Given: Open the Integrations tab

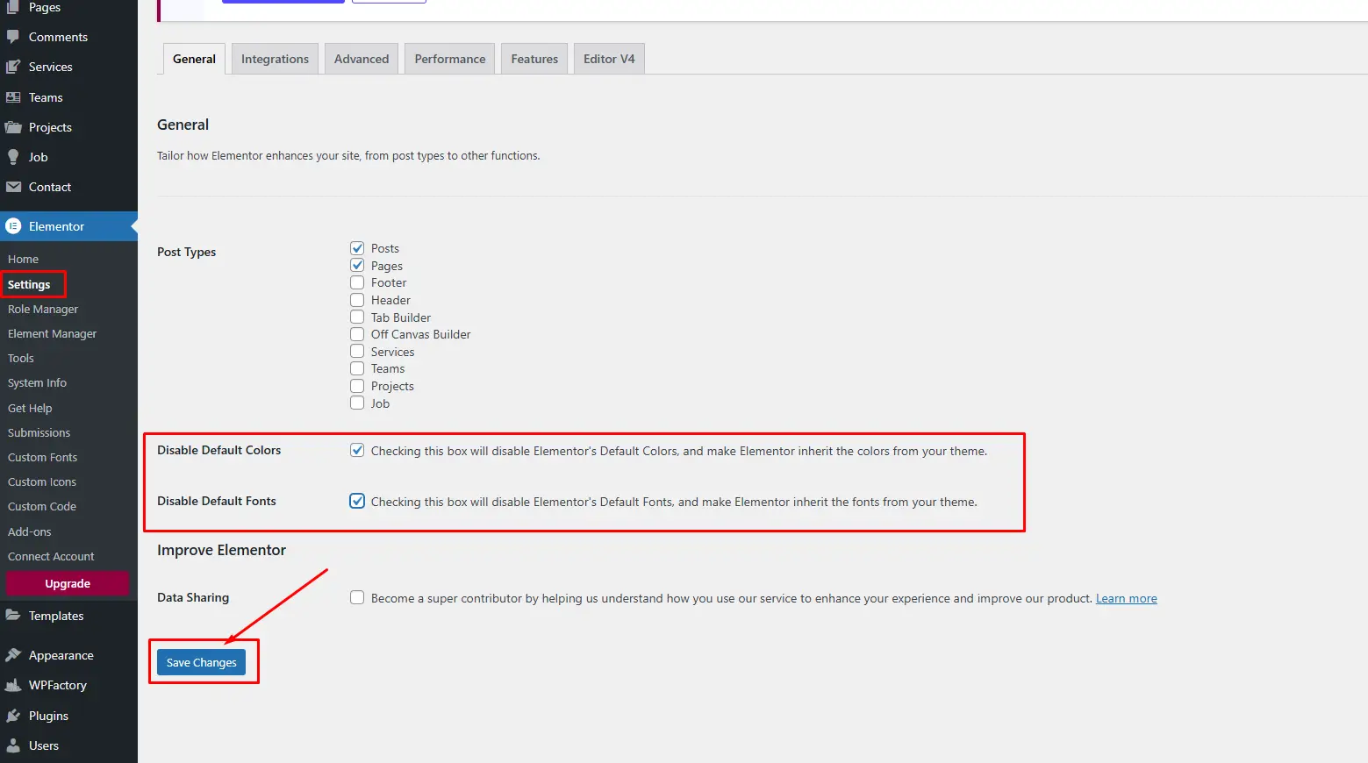Looking at the screenshot, I should pos(275,59).
